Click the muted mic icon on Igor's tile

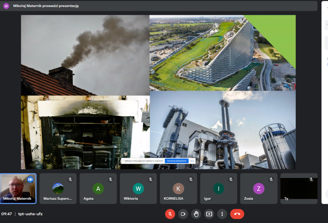(231, 179)
